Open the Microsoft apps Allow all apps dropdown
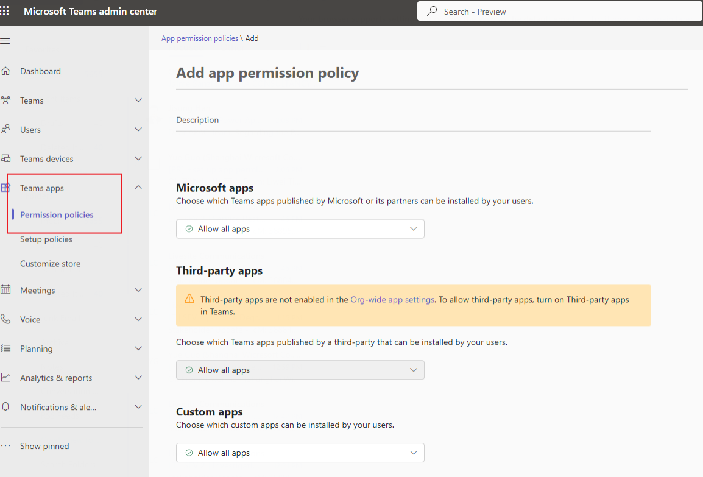Screen dimensions: 703x477 click(x=300, y=228)
